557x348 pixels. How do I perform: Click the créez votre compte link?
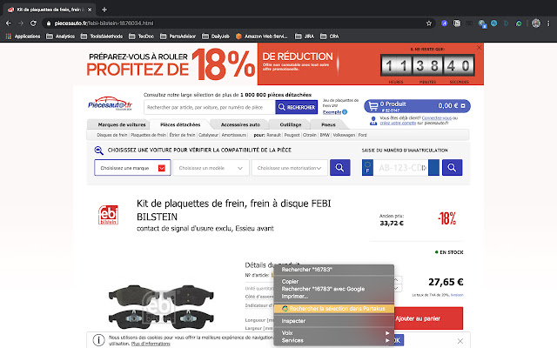coord(398,123)
